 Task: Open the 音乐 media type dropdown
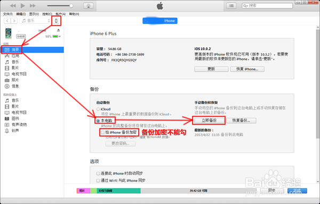tap(35, 21)
